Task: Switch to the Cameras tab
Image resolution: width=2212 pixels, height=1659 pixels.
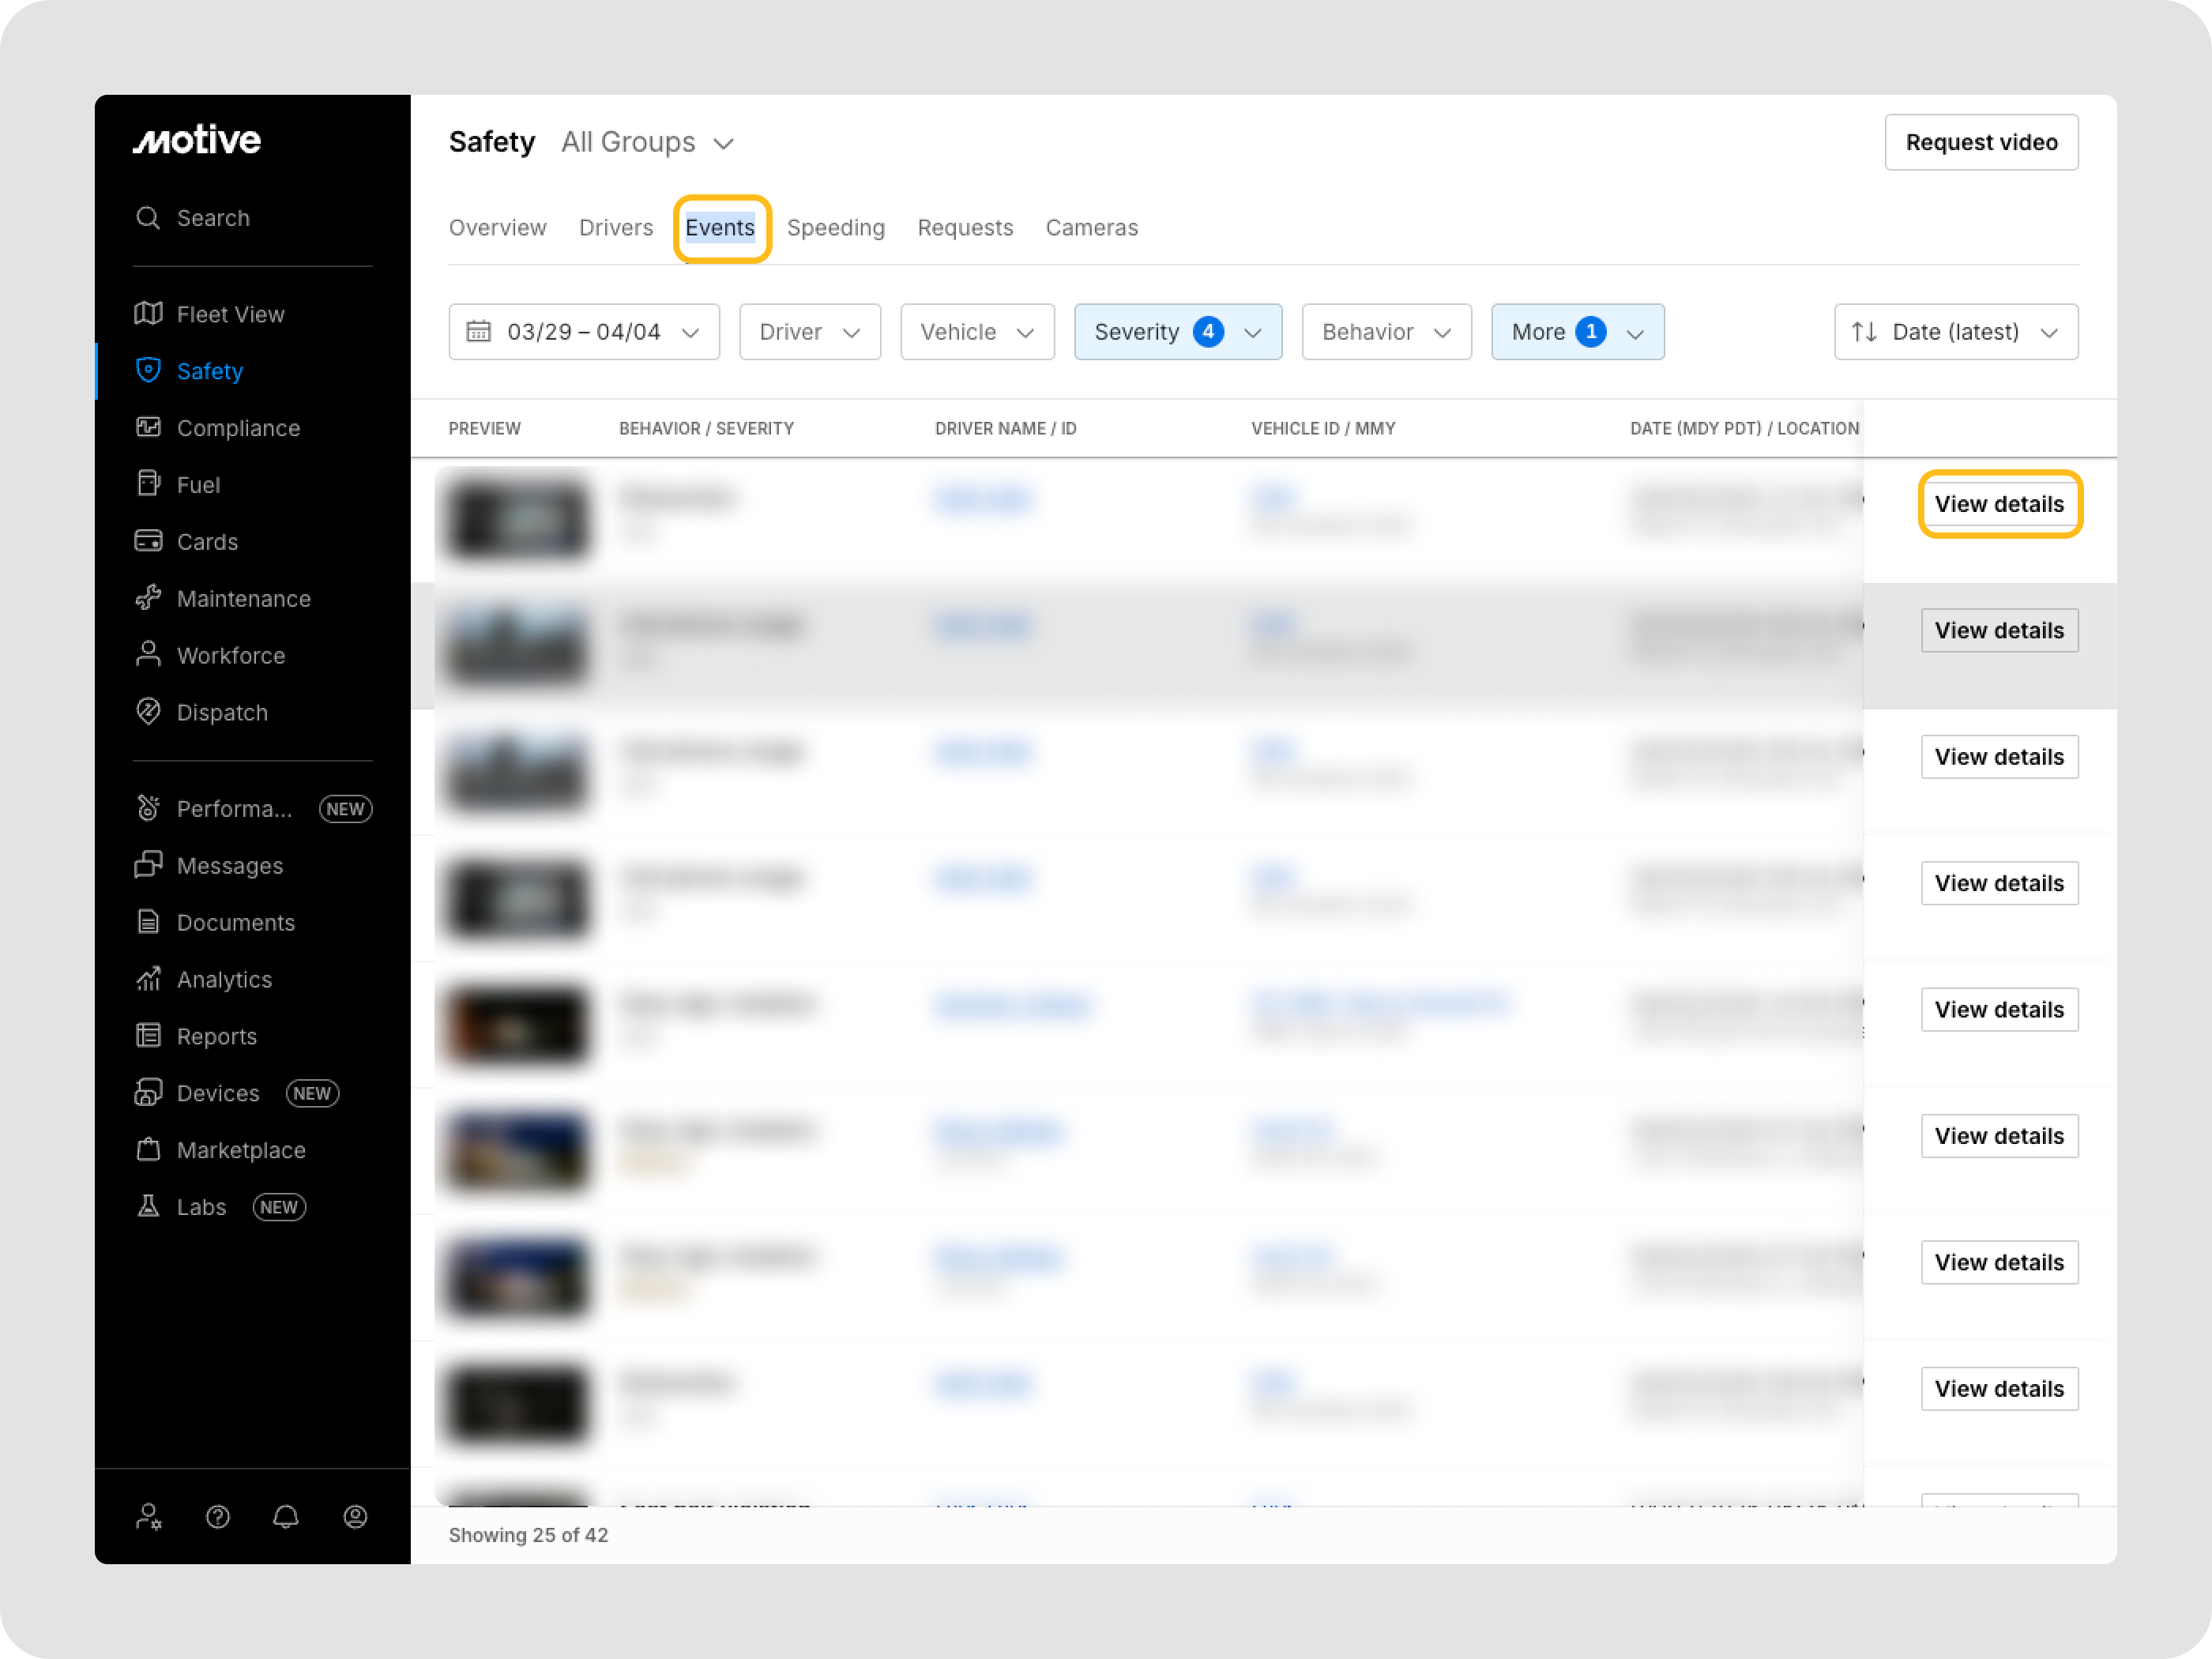Action: coord(1091,228)
